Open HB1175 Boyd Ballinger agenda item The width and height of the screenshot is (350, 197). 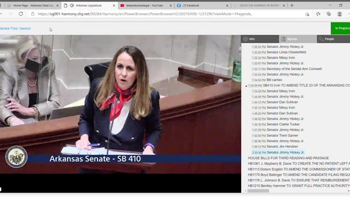299,175
